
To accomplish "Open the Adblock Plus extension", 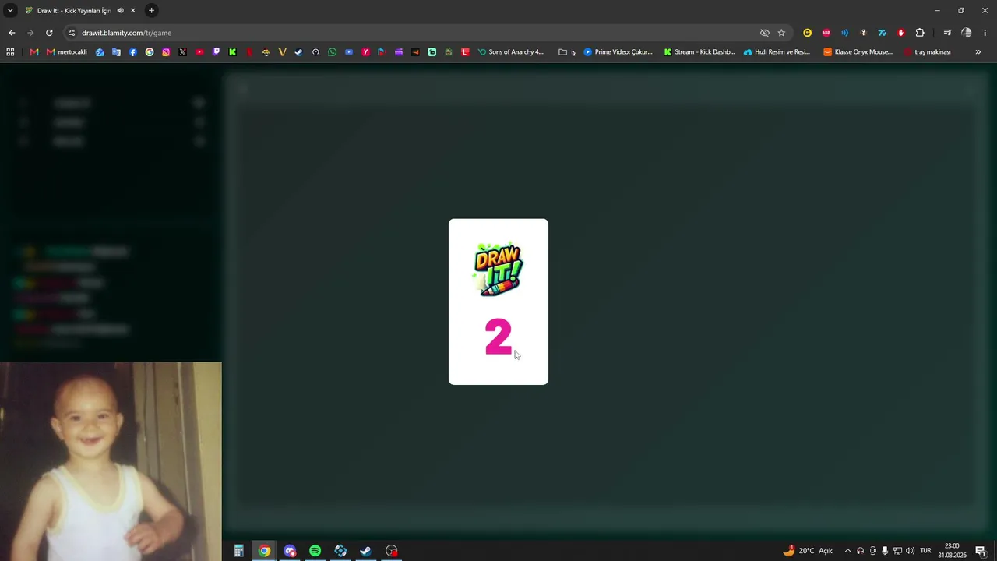I will tap(826, 33).
